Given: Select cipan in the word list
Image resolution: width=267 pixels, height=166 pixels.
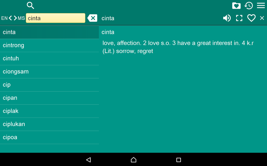Looking at the screenshot, I should coord(49,98).
